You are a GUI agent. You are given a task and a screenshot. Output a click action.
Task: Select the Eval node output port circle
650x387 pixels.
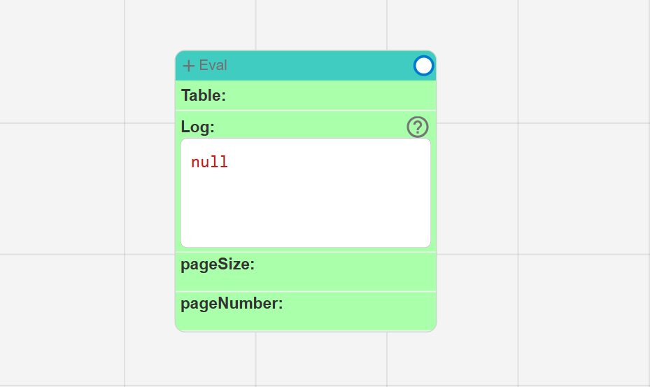point(423,66)
